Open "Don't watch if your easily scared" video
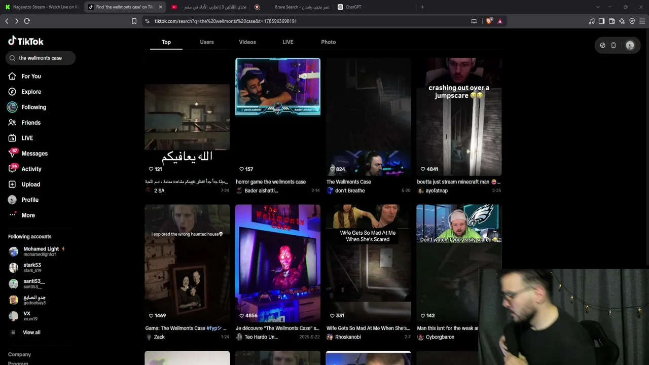 point(459,264)
